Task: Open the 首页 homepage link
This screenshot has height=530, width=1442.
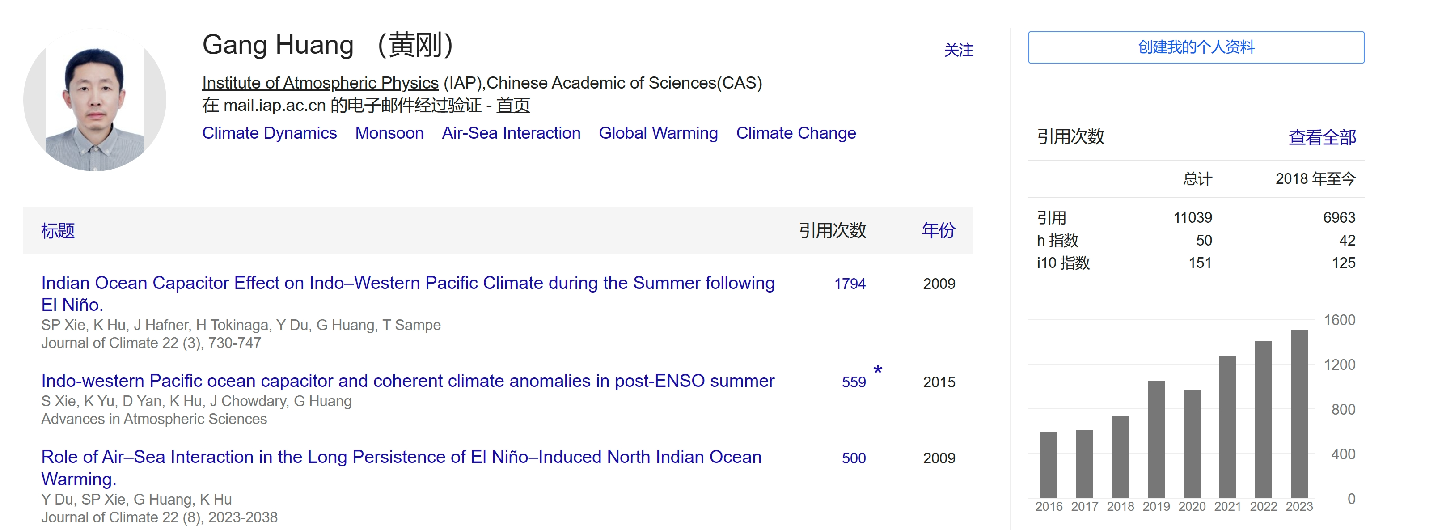Action: pos(513,105)
